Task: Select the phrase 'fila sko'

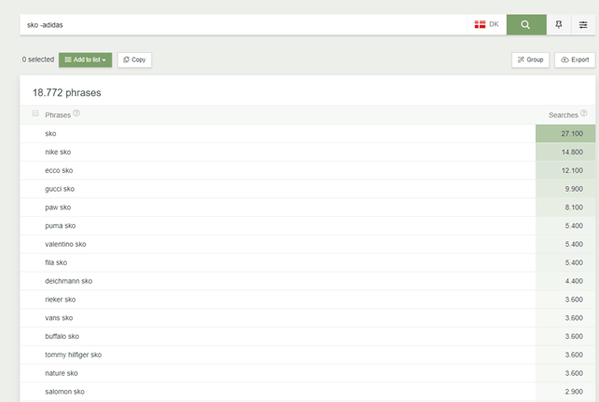Action: (x=56, y=262)
